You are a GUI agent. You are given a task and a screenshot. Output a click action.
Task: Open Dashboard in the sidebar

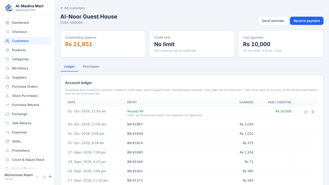[27, 23]
